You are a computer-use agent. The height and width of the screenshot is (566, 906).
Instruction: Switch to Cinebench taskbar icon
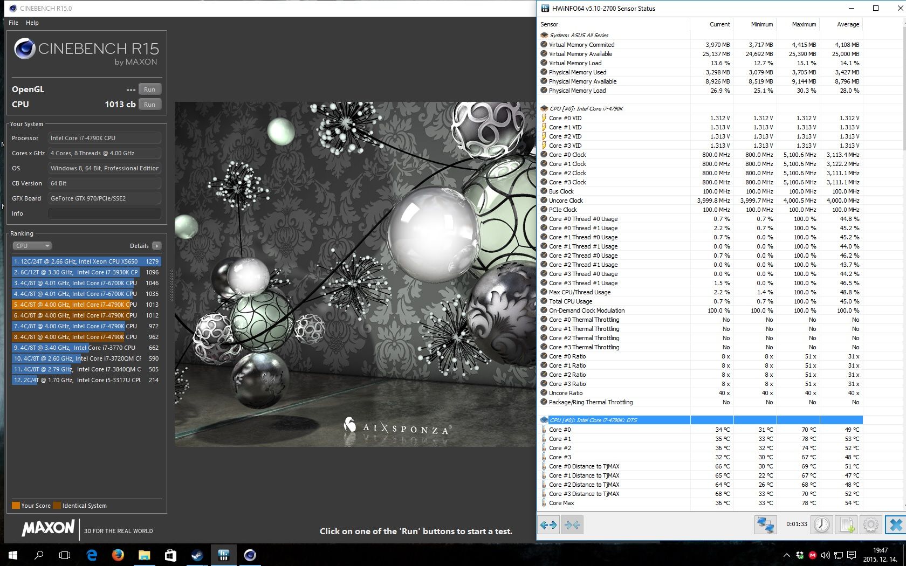tap(250, 555)
